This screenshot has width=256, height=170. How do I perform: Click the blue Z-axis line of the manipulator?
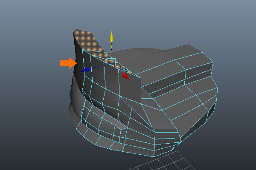click(x=96, y=66)
